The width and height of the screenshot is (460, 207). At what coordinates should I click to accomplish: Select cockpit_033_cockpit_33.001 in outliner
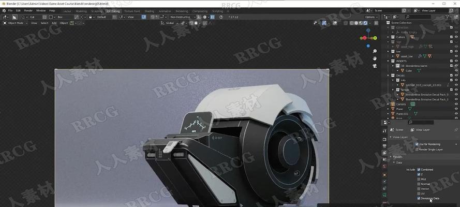click(423, 85)
